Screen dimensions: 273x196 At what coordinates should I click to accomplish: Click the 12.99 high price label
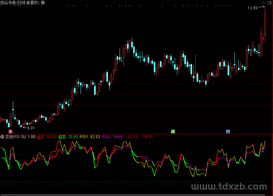(252, 8)
